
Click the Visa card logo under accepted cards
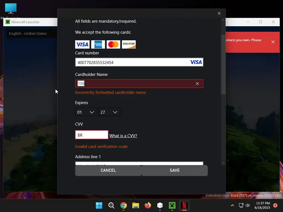pyautogui.click(x=82, y=44)
